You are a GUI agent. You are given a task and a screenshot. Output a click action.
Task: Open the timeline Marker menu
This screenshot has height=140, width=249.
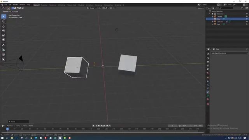click(x=31, y=126)
